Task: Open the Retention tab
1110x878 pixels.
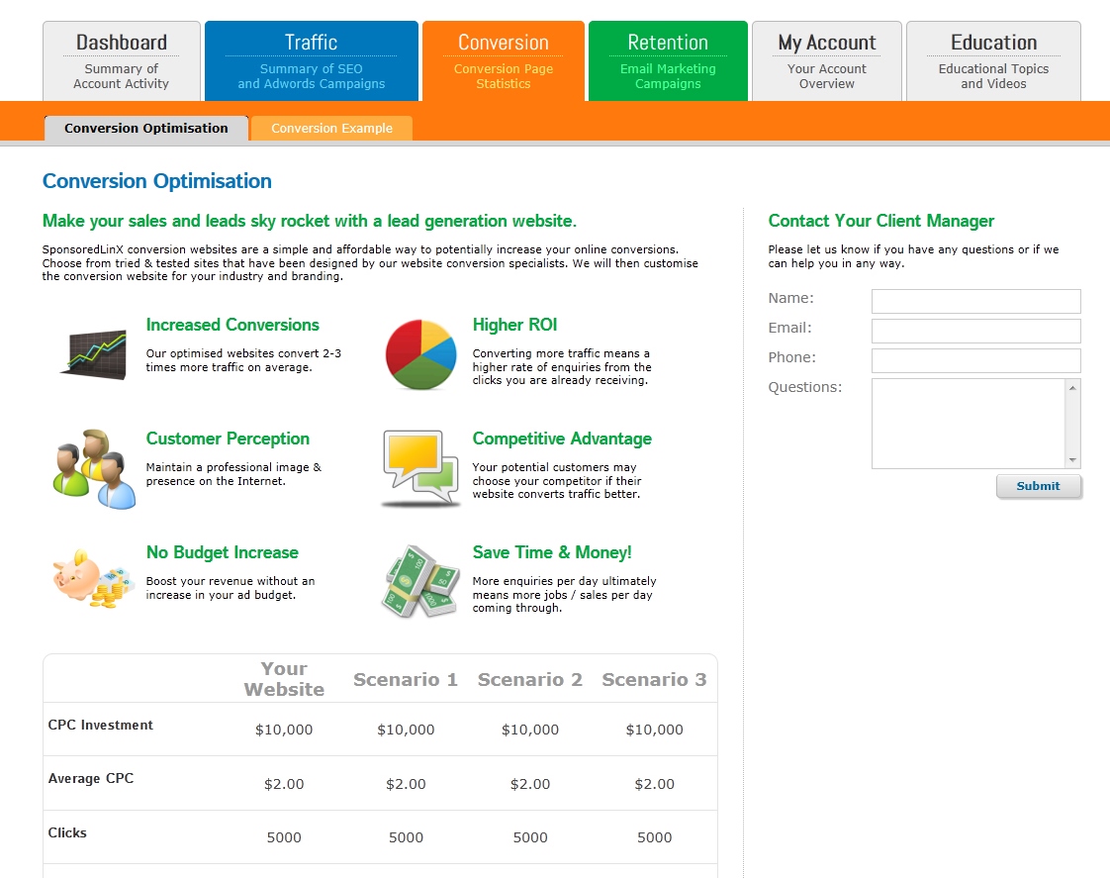Action: [x=668, y=59]
